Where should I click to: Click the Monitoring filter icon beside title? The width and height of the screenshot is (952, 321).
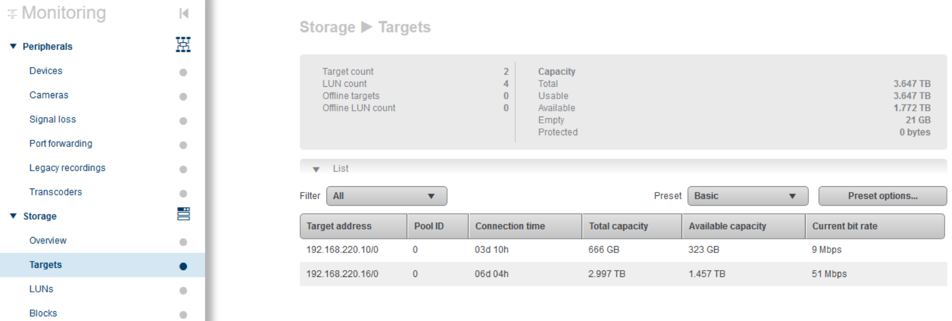coord(12,14)
